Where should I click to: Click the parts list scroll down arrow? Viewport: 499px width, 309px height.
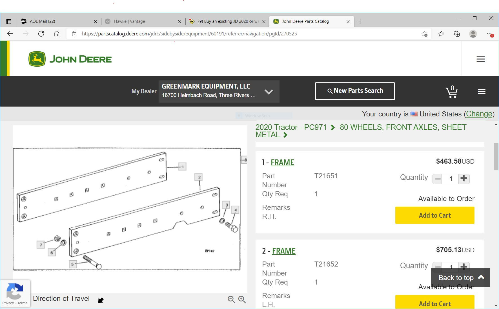(x=496, y=306)
